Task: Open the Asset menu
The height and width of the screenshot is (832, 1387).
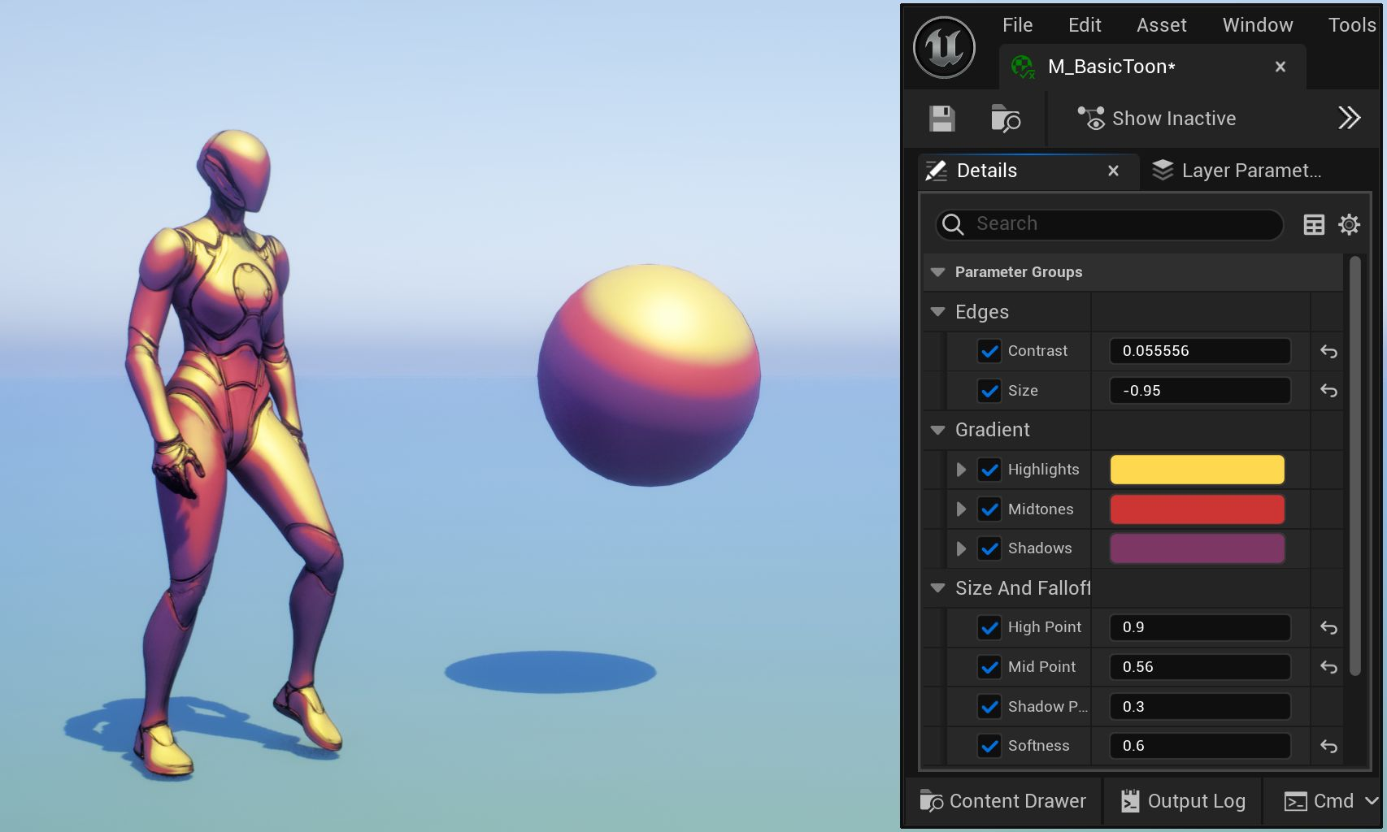Action: [1161, 25]
